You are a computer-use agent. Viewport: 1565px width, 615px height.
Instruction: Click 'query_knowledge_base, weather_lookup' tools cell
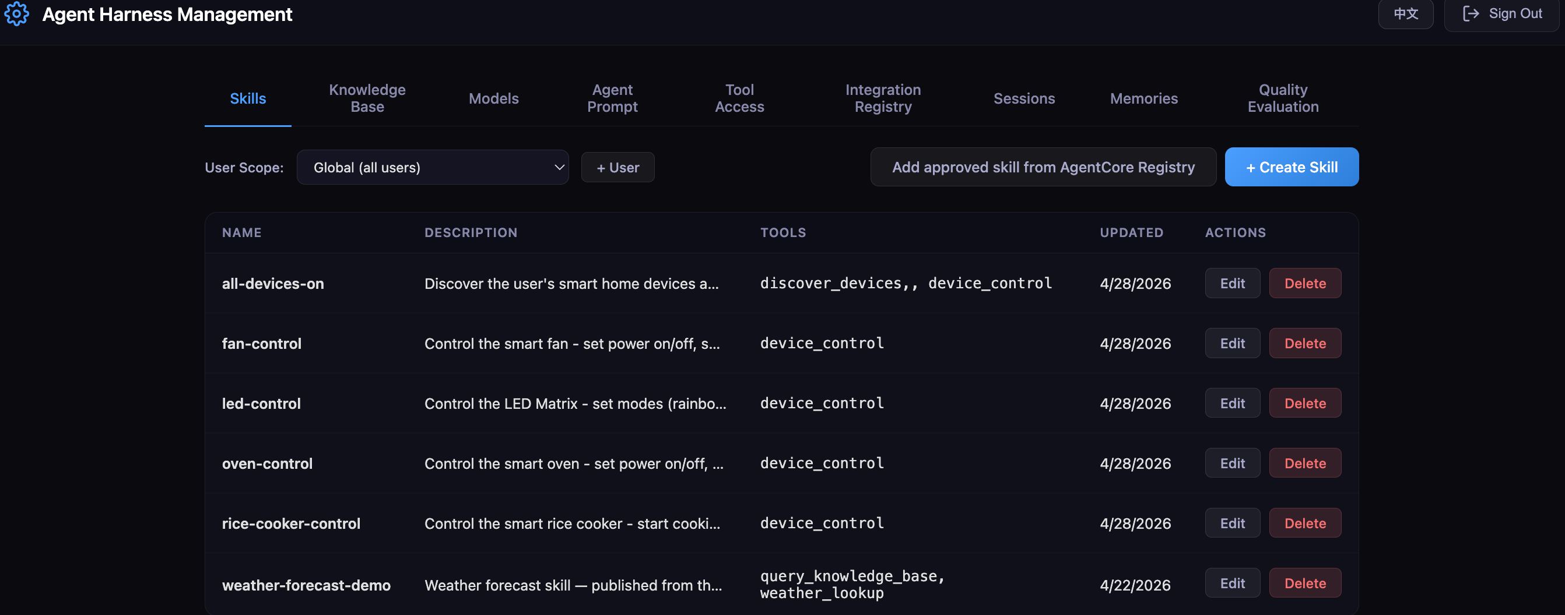tap(852, 585)
